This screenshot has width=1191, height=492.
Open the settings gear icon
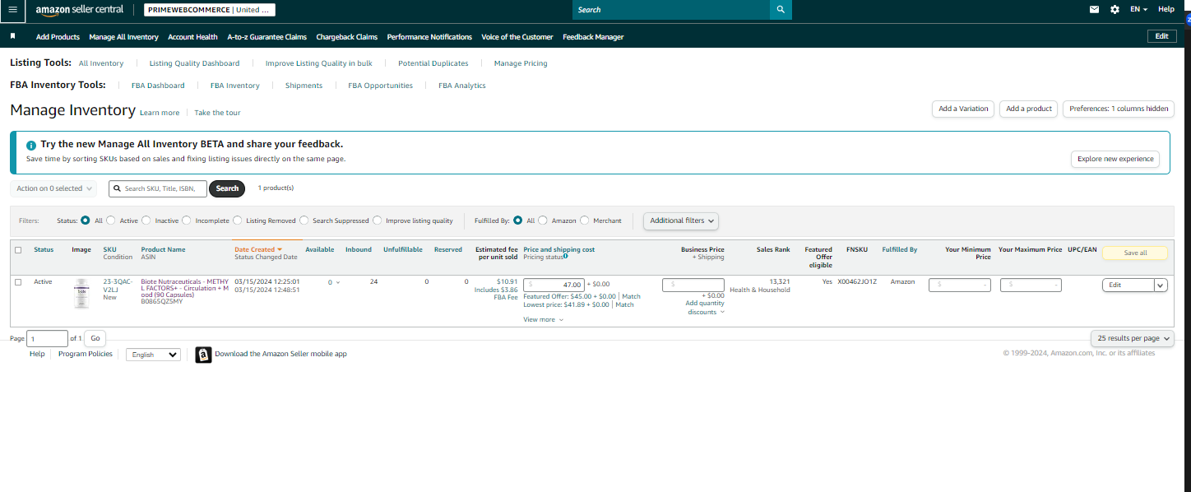[x=1115, y=9]
